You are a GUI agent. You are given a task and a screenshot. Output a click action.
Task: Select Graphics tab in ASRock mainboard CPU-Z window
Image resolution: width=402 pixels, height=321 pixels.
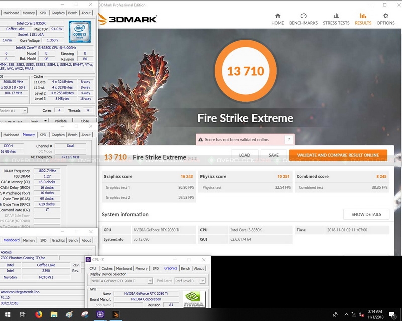click(58, 240)
